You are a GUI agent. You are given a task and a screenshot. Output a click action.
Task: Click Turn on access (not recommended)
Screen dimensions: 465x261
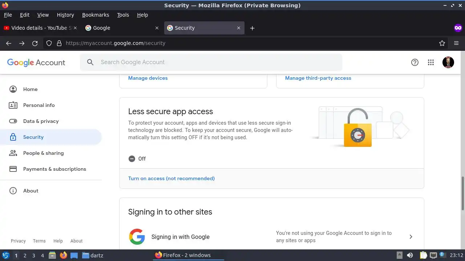click(171, 178)
